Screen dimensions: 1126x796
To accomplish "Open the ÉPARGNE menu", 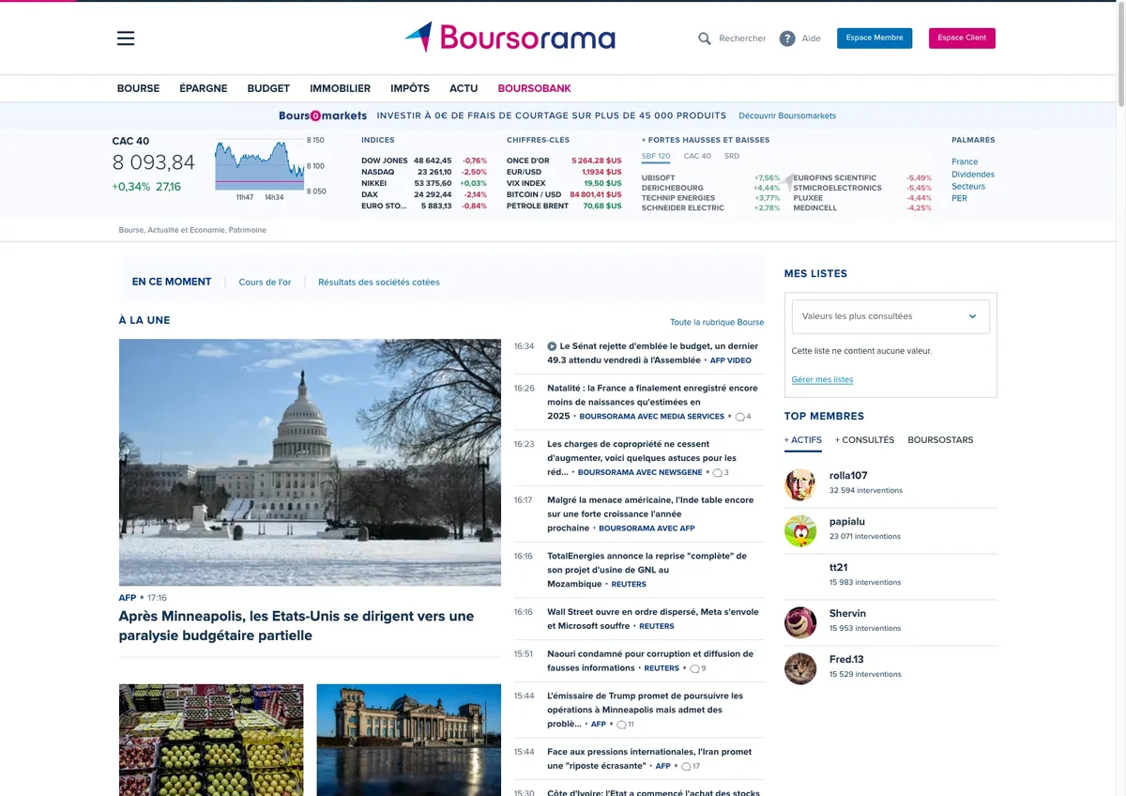I will click(204, 88).
